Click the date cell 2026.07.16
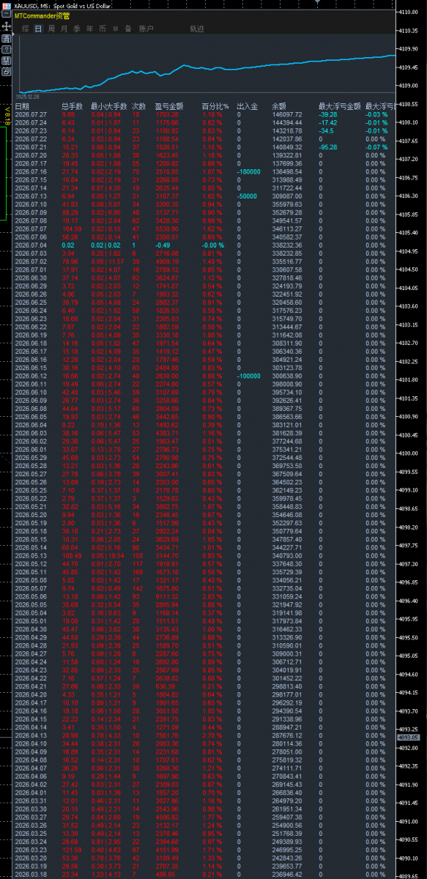 pos(31,171)
